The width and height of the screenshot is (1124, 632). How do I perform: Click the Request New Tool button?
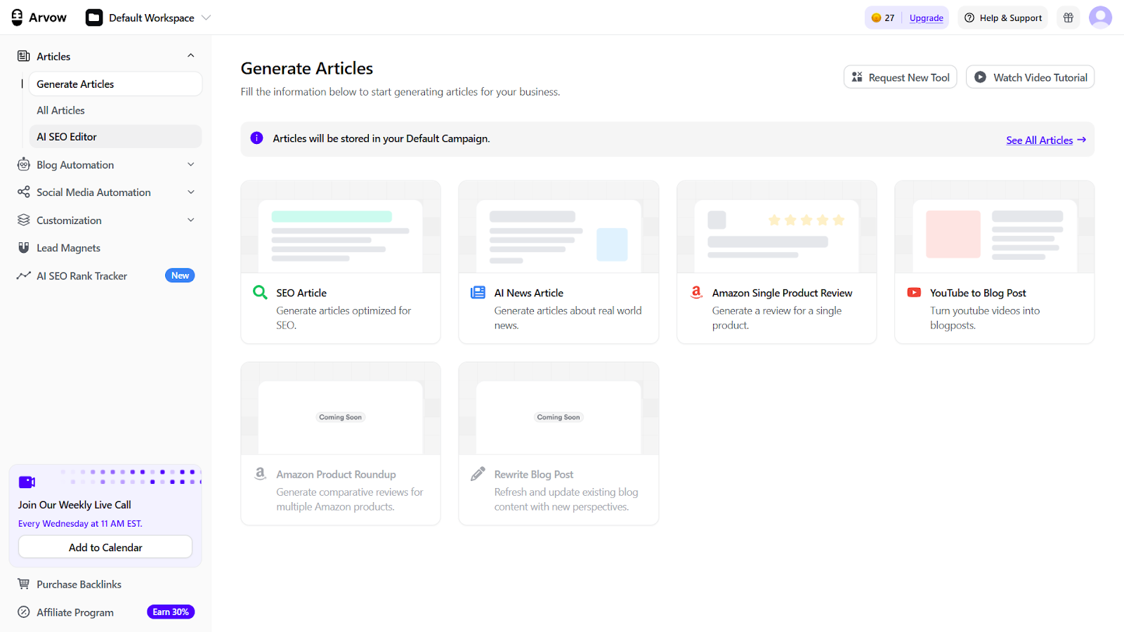click(900, 77)
